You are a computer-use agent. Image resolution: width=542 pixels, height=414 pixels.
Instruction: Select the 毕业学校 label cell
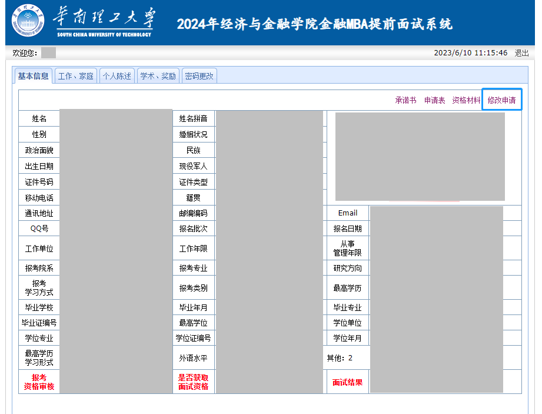tap(39, 307)
